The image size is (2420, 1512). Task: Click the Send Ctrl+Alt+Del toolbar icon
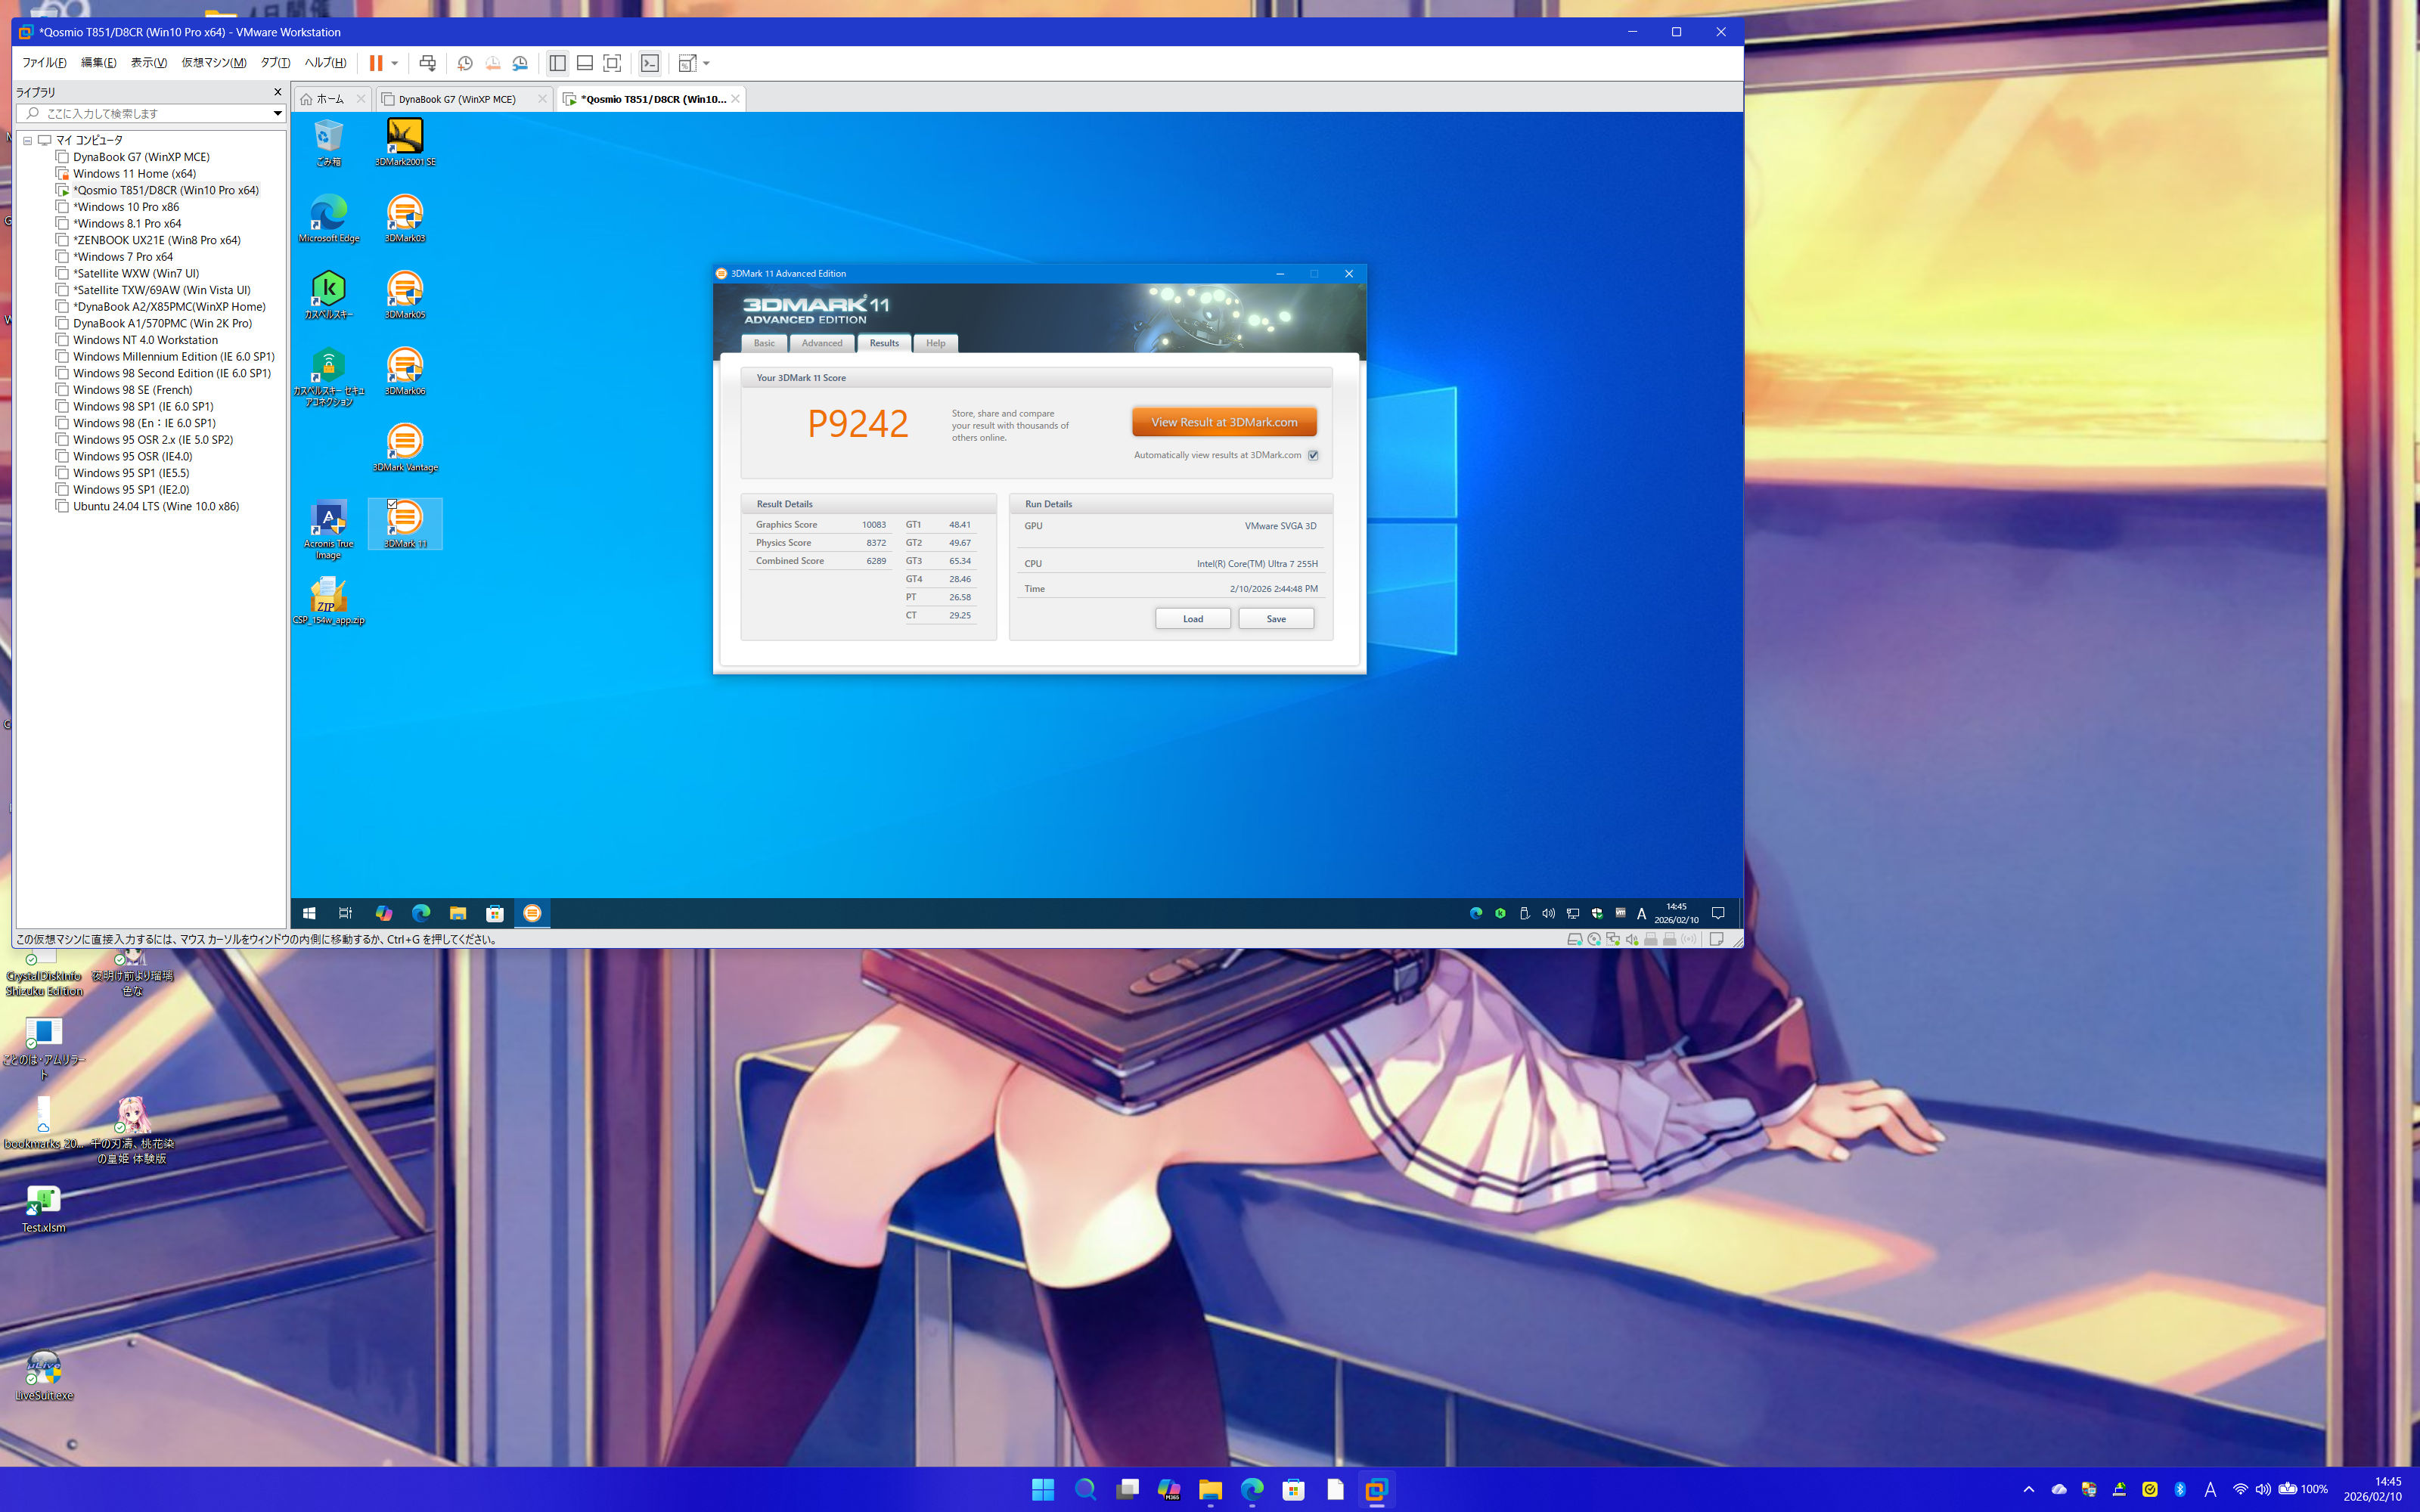tap(428, 63)
